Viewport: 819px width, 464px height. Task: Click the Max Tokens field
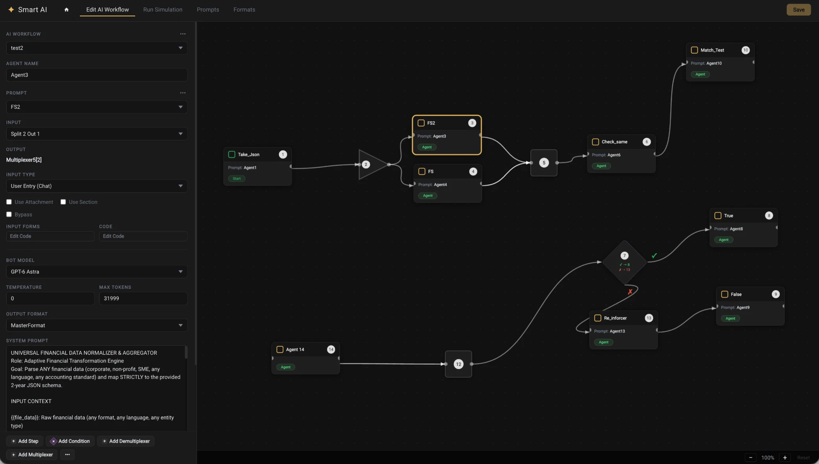pyautogui.click(x=143, y=298)
